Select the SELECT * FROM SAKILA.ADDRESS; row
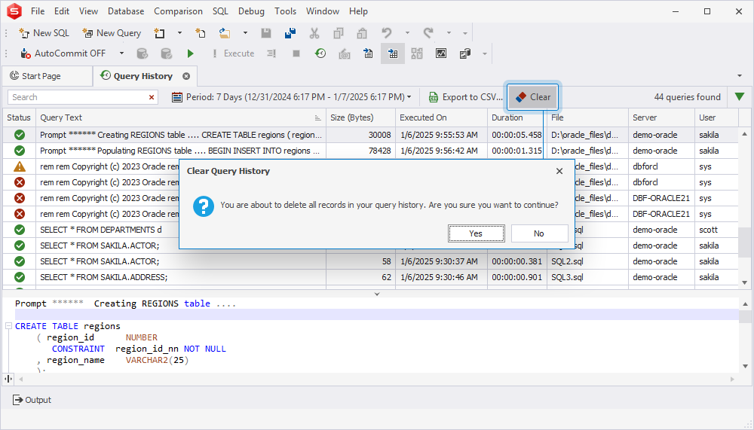This screenshot has height=430, width=754. click(x=370, y=277)
